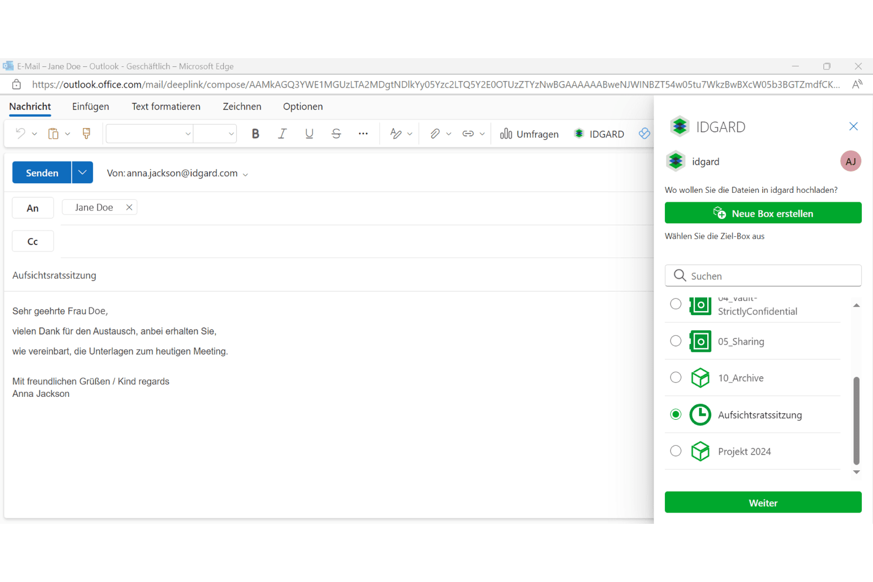Expand the text styles dropdown arrow
Image resolution: width=873 pixels, height=582 pixels.
[x=409, y=134]
